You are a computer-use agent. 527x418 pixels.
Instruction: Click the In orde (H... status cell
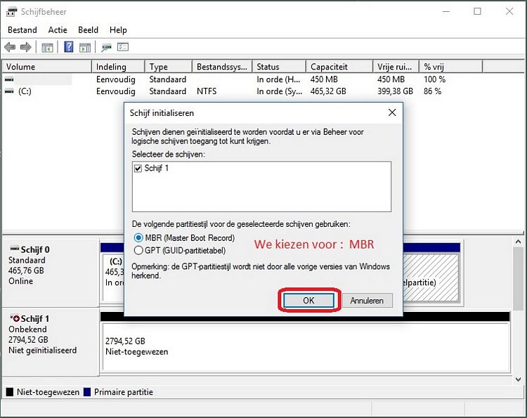click(x=278, y=79)
